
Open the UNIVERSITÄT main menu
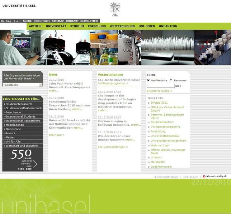[x=56, y=26]
